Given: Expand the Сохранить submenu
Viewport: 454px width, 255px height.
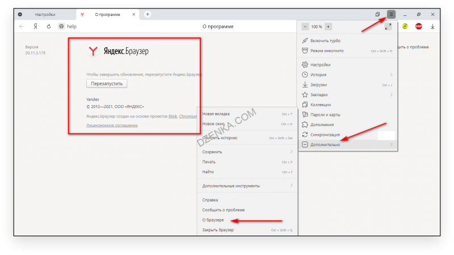Looking at the screenshot, I should coord(247,152).
